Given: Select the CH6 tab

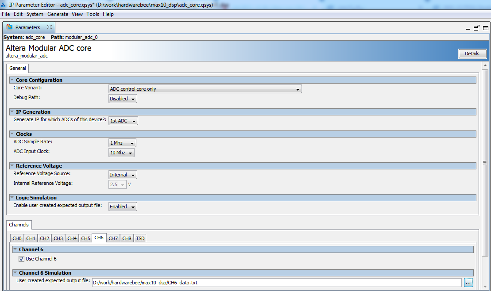Looking at the screenshot, I should [99, 238].
